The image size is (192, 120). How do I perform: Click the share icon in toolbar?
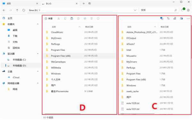pos(85,19)
